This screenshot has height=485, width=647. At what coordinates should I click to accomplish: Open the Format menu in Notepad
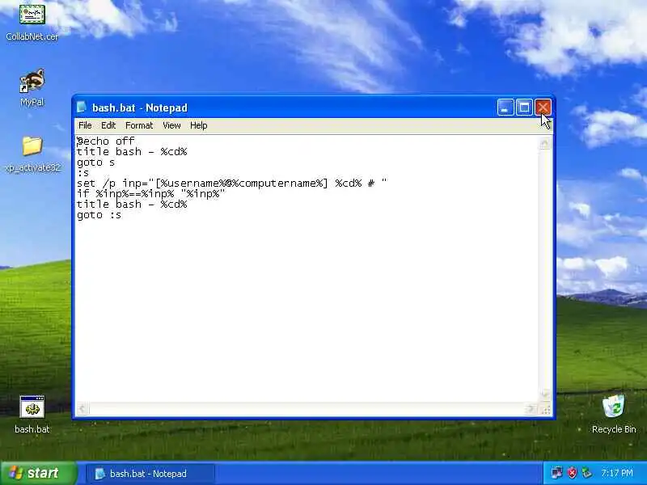click(139, 125)
